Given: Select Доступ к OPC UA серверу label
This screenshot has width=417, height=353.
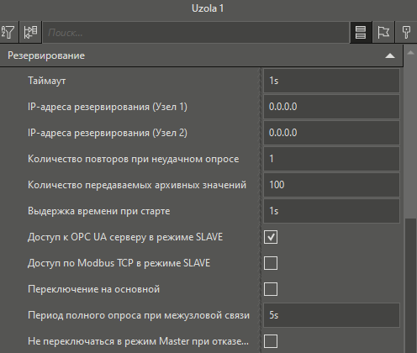Looking at the screenshot, I should [x=125, y=237].
